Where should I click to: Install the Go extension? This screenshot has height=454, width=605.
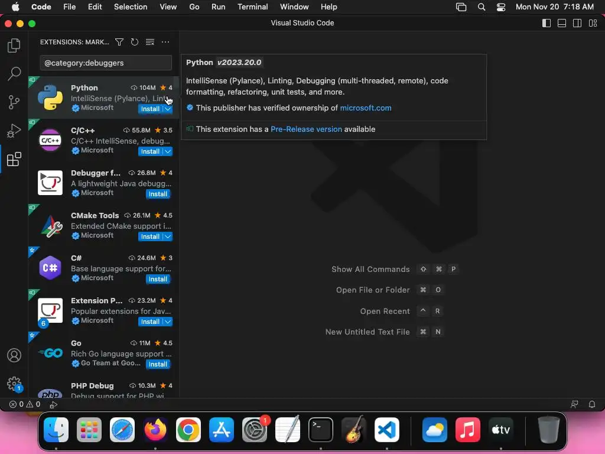(158, 364)
